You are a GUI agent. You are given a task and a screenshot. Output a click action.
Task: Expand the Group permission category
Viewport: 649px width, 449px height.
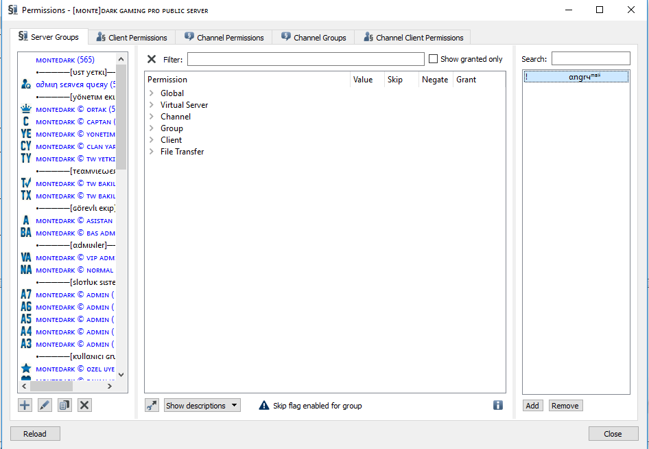[152, 128]
